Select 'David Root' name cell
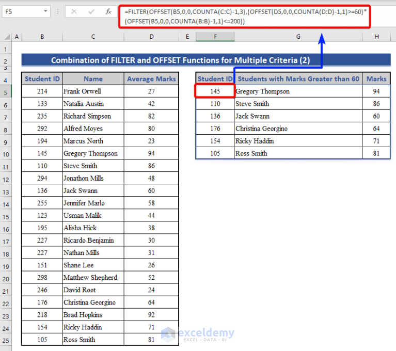 93,290
